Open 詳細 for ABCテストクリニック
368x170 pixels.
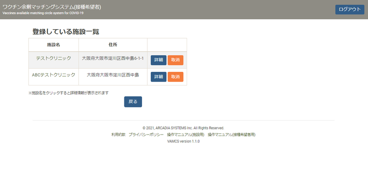(159, 77)
